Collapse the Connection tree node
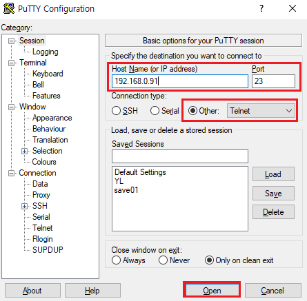This screenshot has height=301, width=307. click(11, 173)
